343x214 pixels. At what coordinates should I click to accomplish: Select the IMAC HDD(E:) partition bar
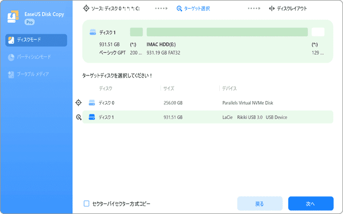click(227, 32)
